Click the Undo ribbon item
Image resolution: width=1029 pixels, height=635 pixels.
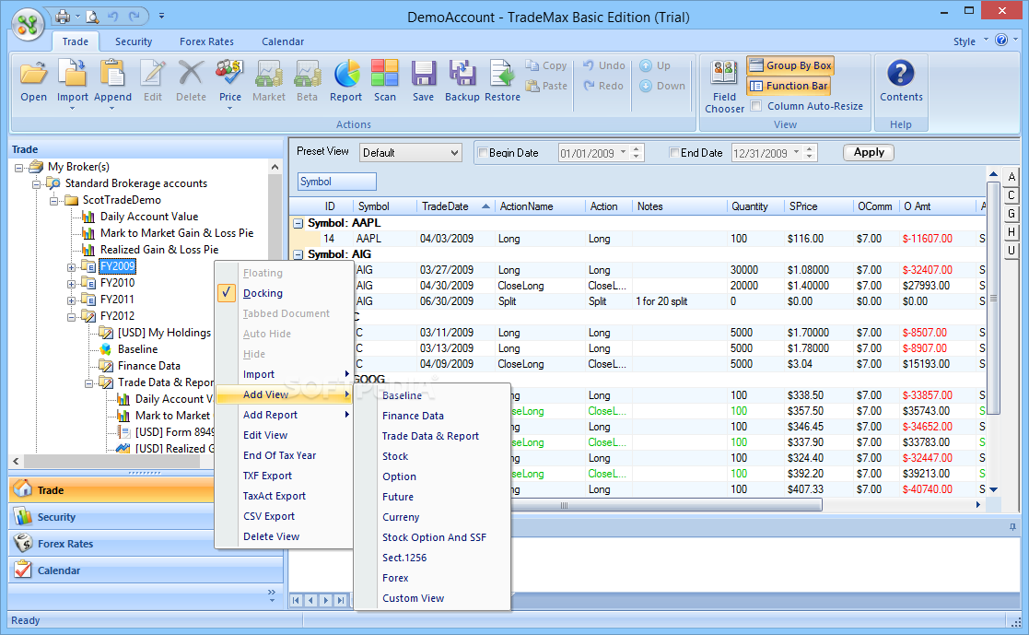[603, 65]
